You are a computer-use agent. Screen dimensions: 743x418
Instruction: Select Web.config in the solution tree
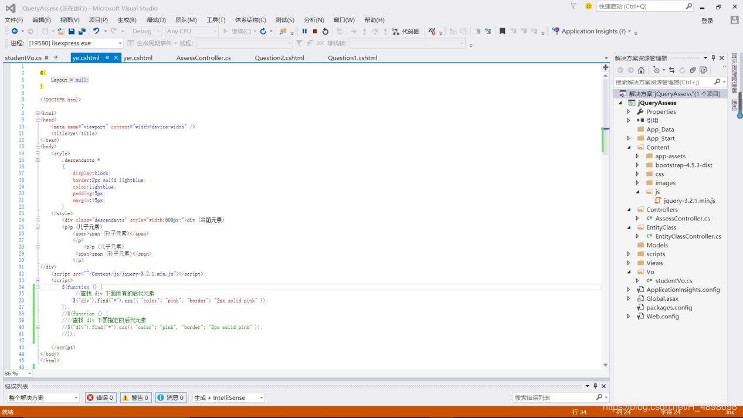tap(662, 316)
